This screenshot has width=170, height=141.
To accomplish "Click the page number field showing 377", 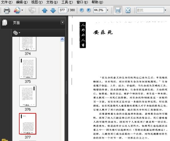I will (63, 10).
